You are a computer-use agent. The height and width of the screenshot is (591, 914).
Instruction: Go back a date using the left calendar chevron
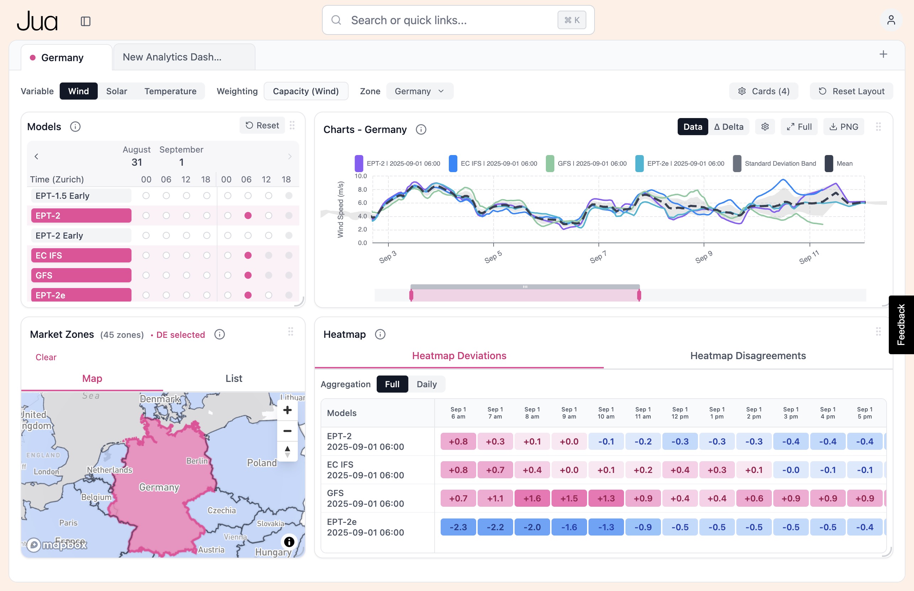point(37,156)
